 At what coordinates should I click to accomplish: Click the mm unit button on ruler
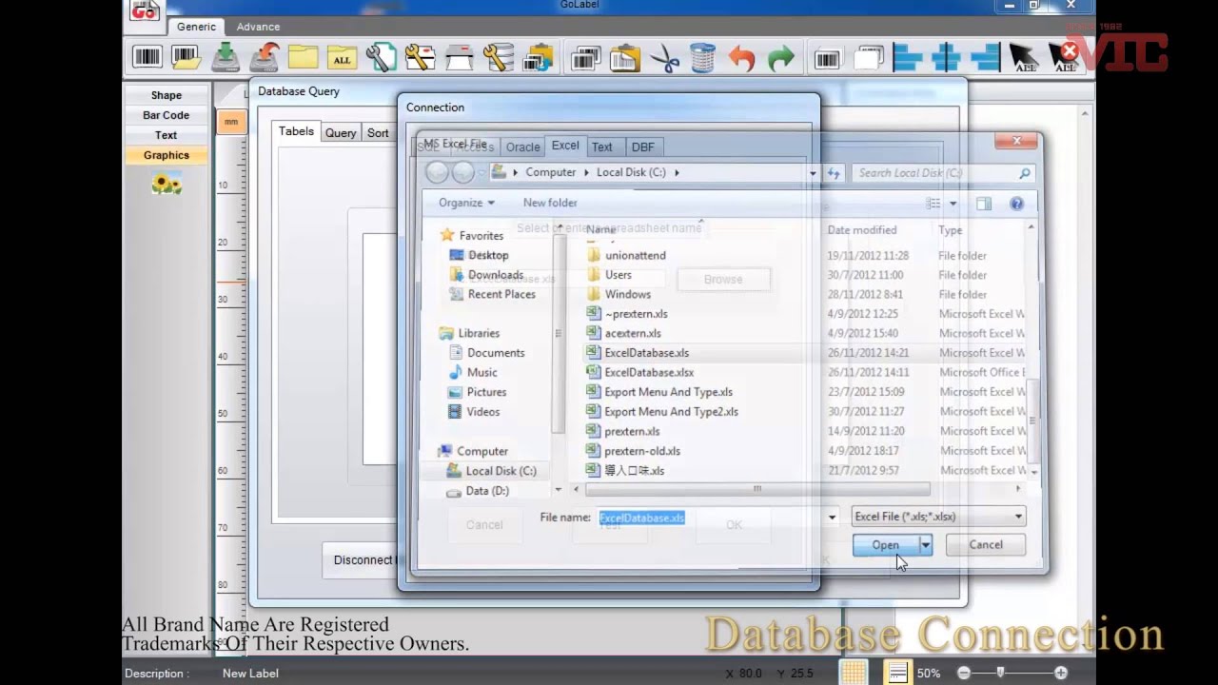(230, 122)
